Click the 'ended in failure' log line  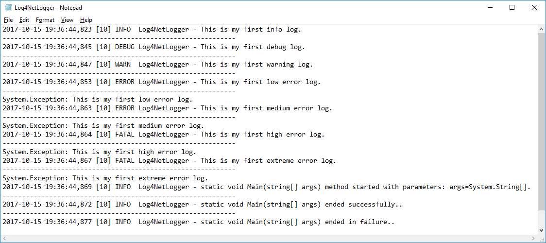pos(199,222)
